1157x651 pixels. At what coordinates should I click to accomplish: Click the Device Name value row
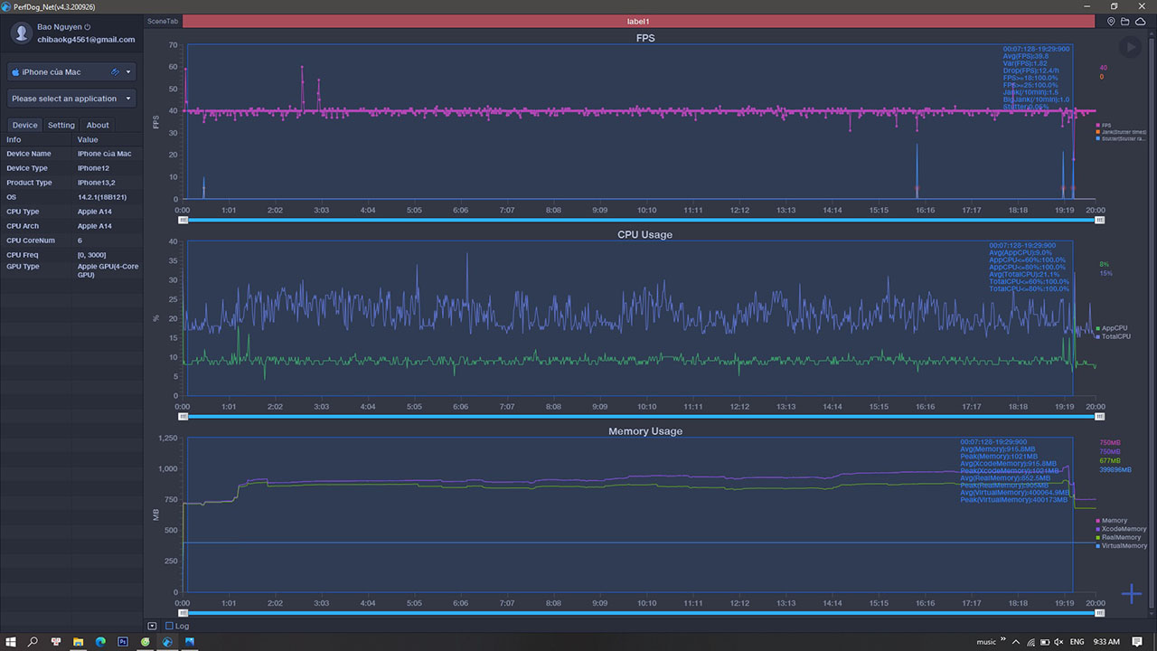pos(71,154)
